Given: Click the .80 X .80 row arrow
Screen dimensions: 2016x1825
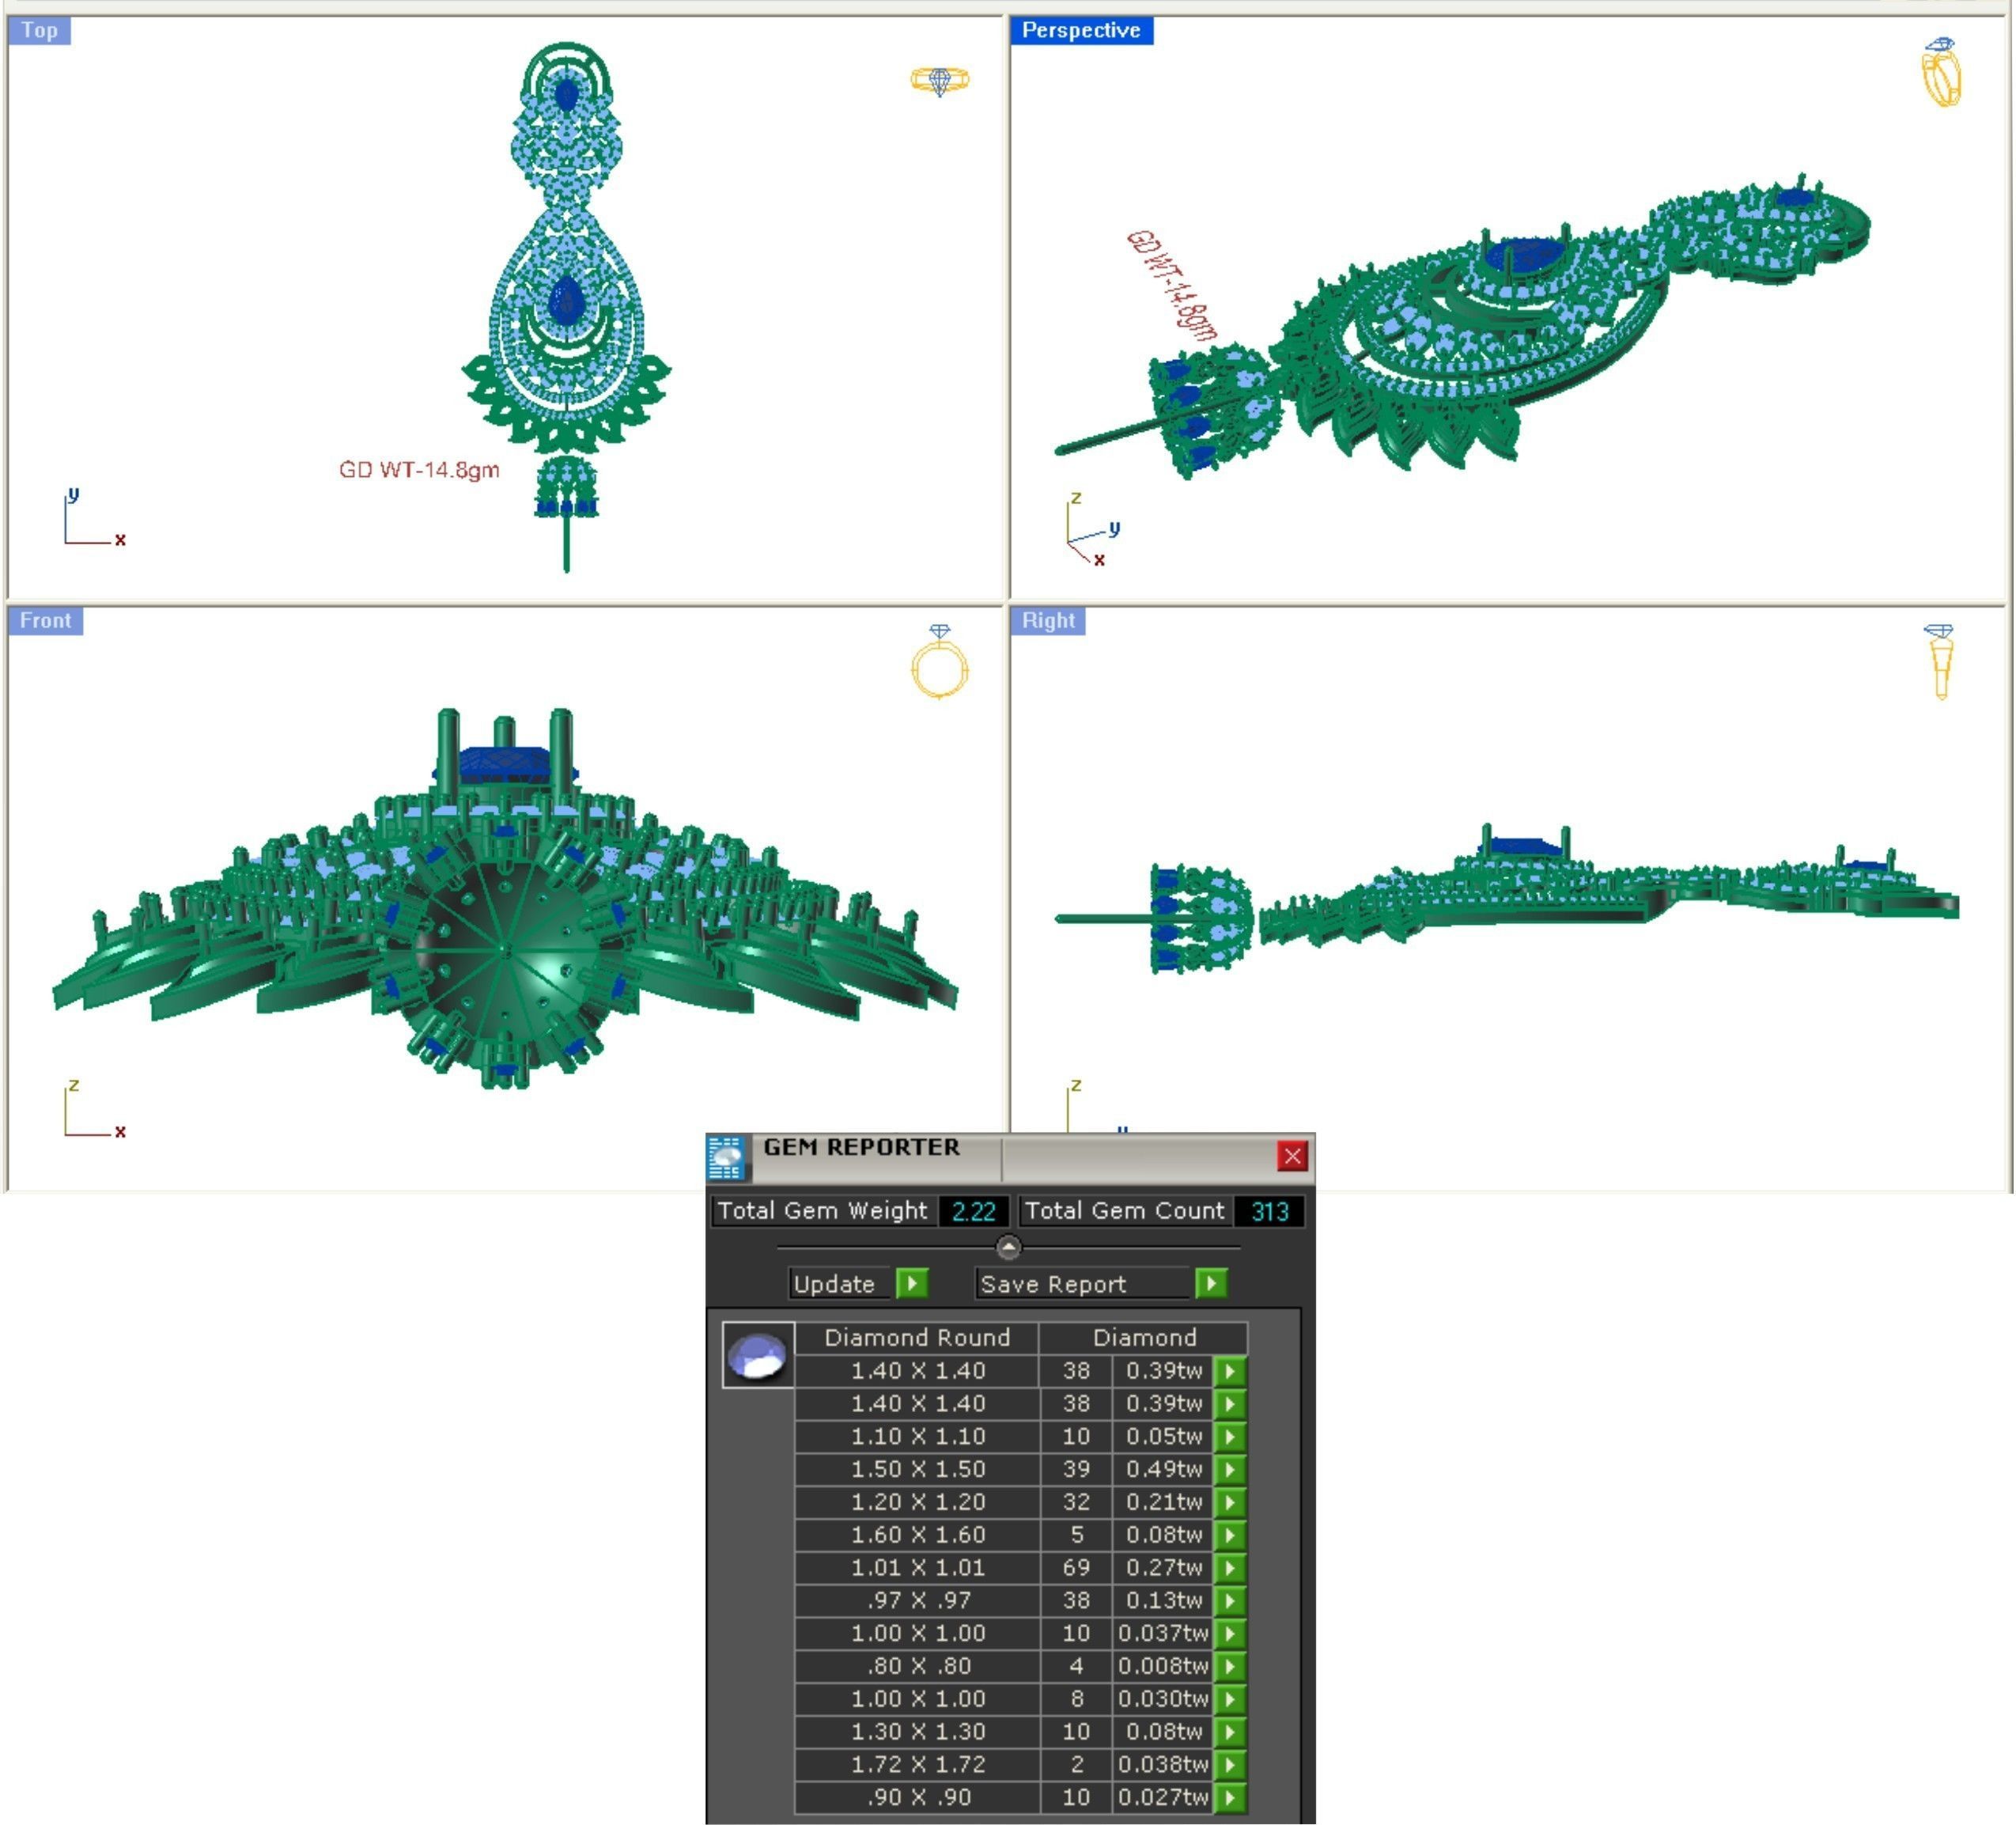Looking at the screenshot, I should (x=1229, y=1666).
